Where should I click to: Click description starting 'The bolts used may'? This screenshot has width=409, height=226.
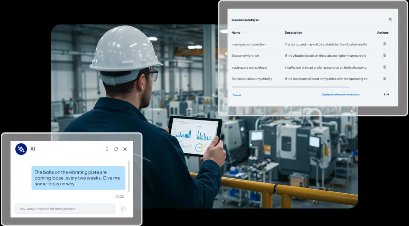pyautogui.click(x=326, y=44)
